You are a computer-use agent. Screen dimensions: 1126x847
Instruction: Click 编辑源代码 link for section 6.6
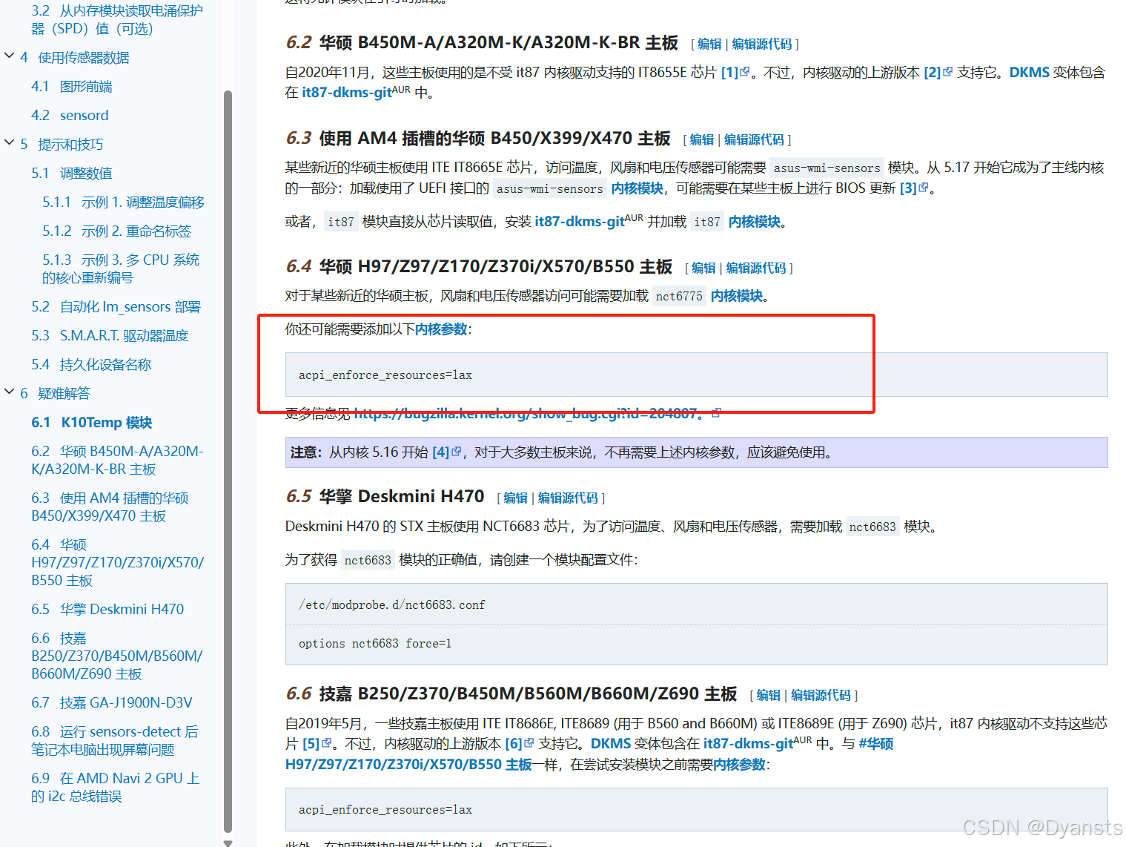(x=821, y=696)
